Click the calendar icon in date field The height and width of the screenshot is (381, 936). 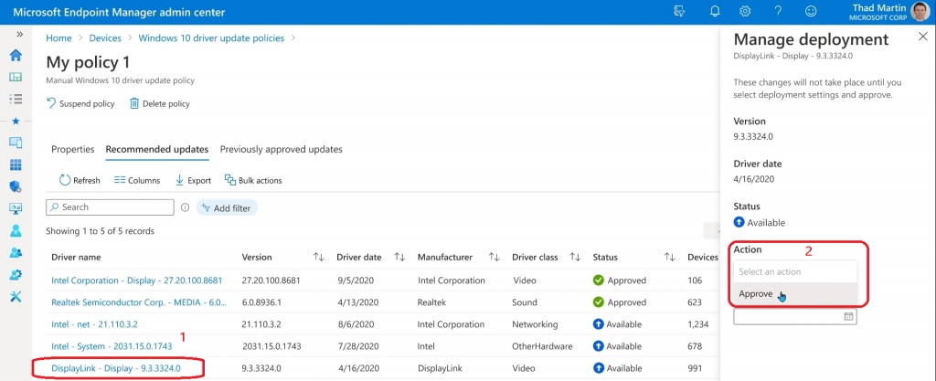tap(848, 317)
